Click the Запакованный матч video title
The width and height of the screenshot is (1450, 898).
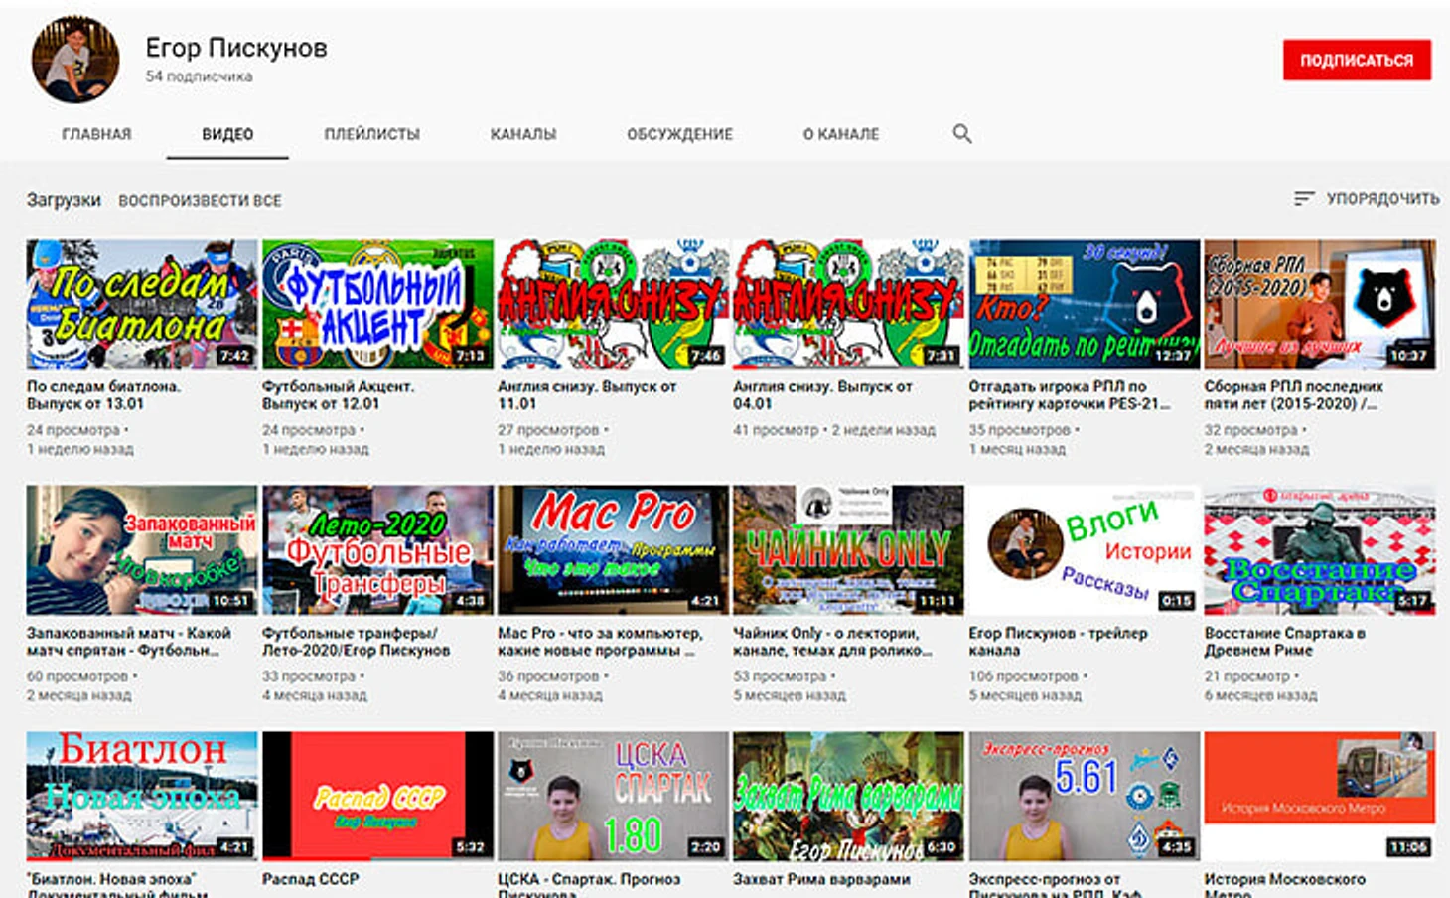pyautogui.click(x=128, y=642)
